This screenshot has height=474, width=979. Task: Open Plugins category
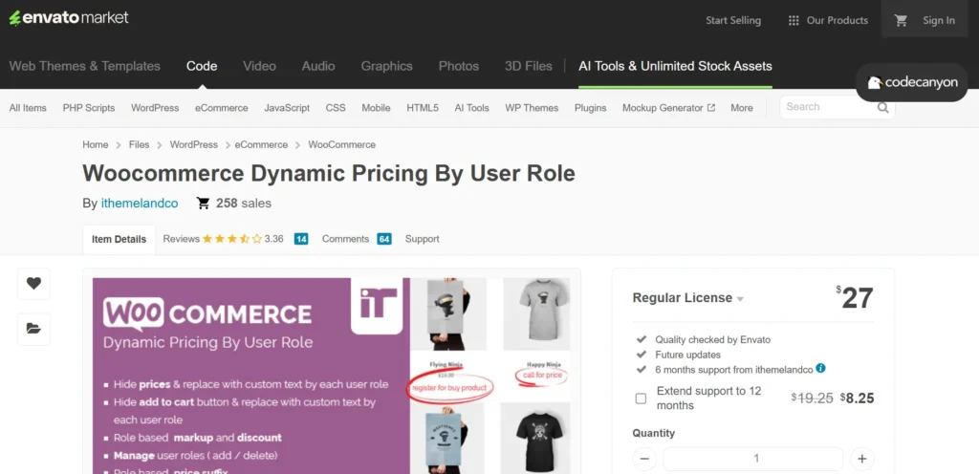(591, 108)
